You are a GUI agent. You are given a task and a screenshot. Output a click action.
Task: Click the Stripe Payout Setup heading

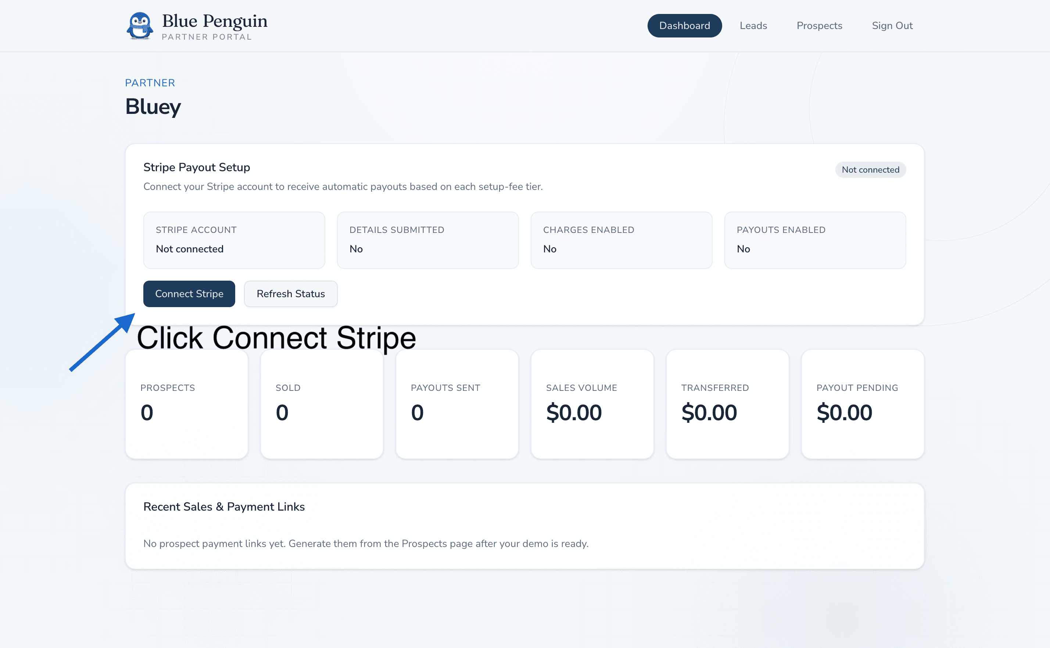pos(197,167)
